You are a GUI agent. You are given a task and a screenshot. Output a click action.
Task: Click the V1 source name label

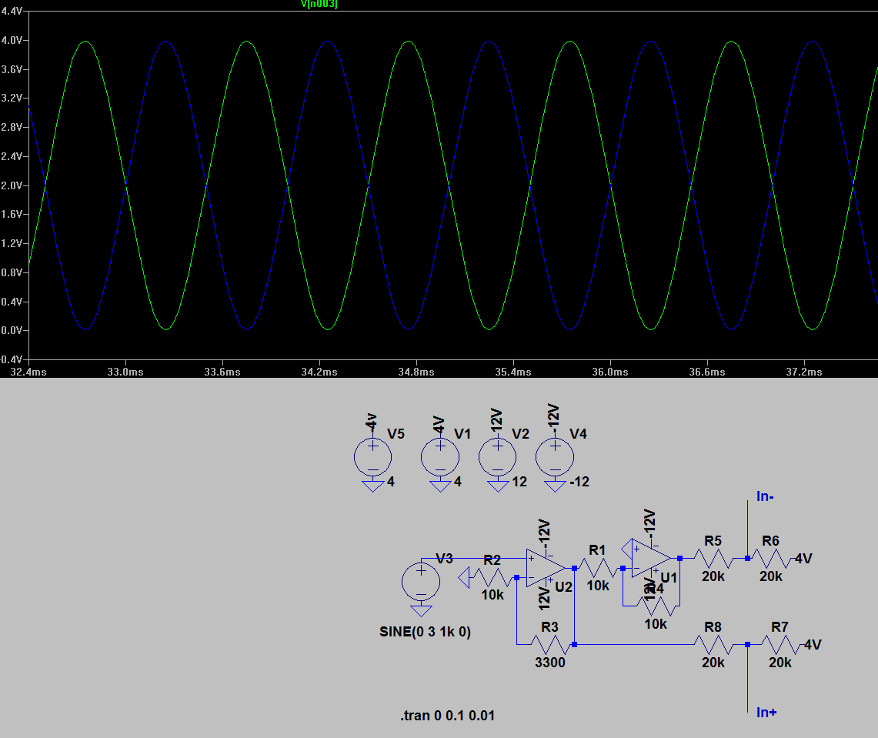462,434
